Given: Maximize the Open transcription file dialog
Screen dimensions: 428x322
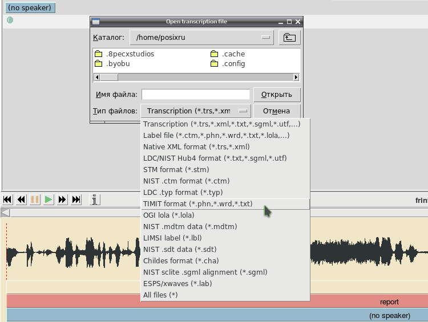Looking at the screenshot, I should coord(289,22).
